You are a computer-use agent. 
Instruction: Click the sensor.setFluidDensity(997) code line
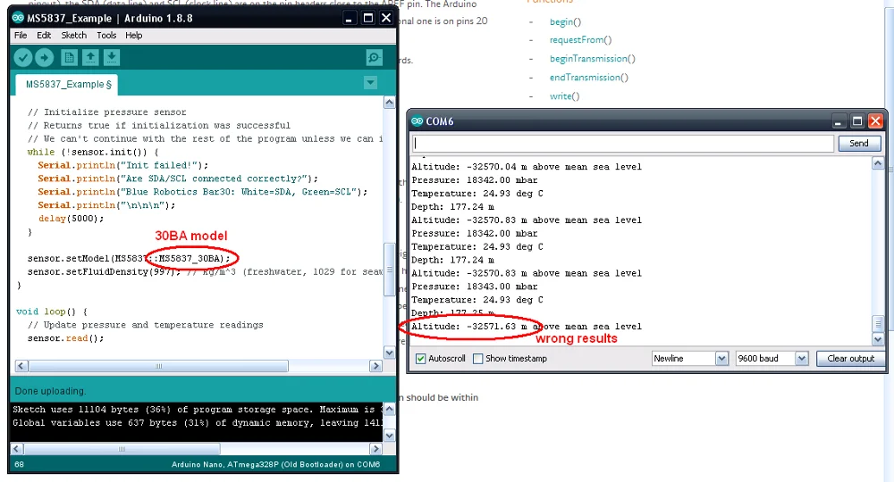click(x=206, y=272)
